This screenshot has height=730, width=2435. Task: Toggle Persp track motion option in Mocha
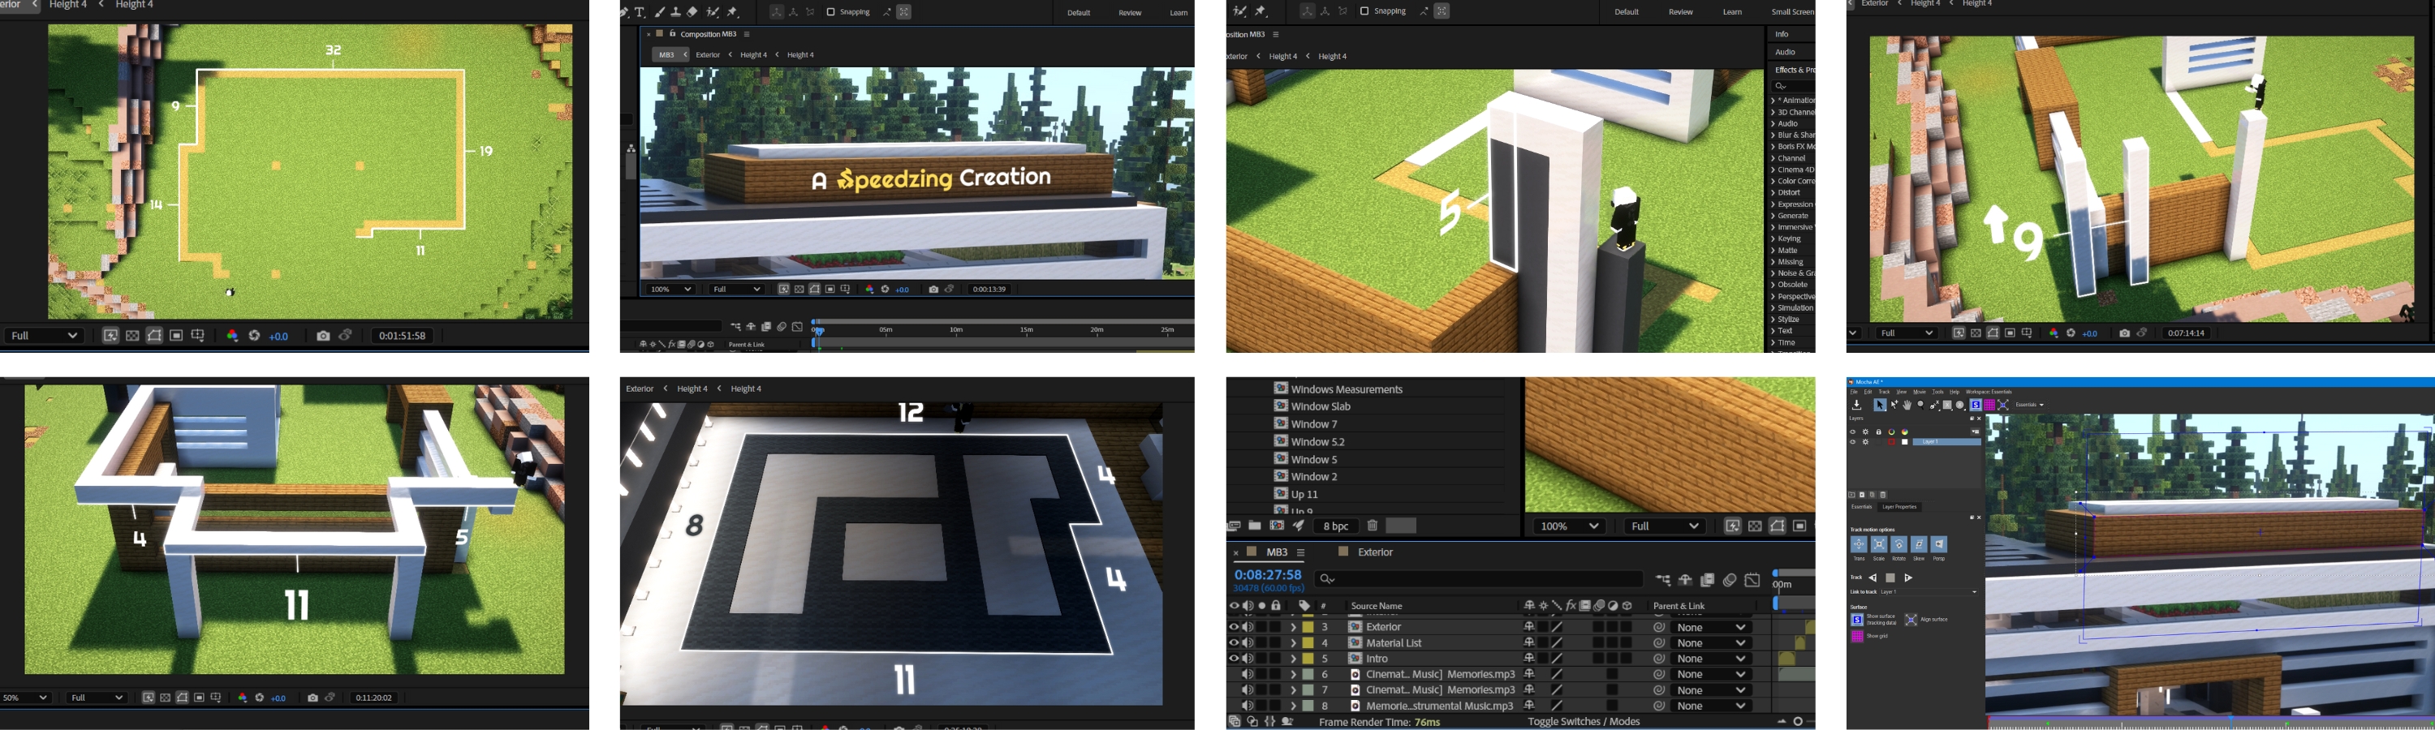click(x=1940, y=544)
